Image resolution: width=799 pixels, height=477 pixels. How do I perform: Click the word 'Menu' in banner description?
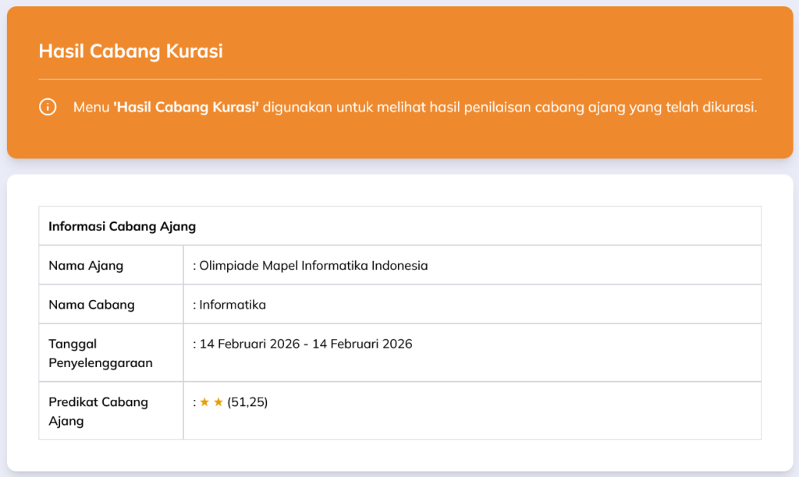pyautogui.click(x=91, y=107)
